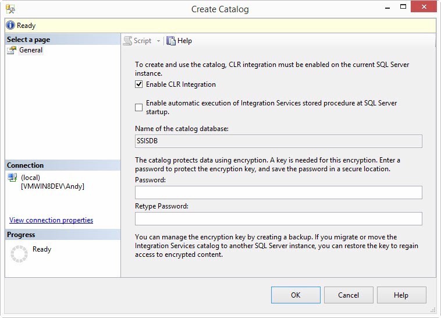The height and width of the screenshot is (318, 441).
Task: Select the General page entry
Action: point(31,50)
